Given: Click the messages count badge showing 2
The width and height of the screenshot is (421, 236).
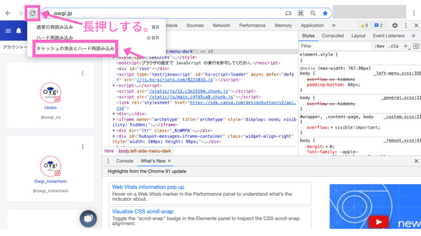Looking at the screenshot, I should click(x=379, y=26).
